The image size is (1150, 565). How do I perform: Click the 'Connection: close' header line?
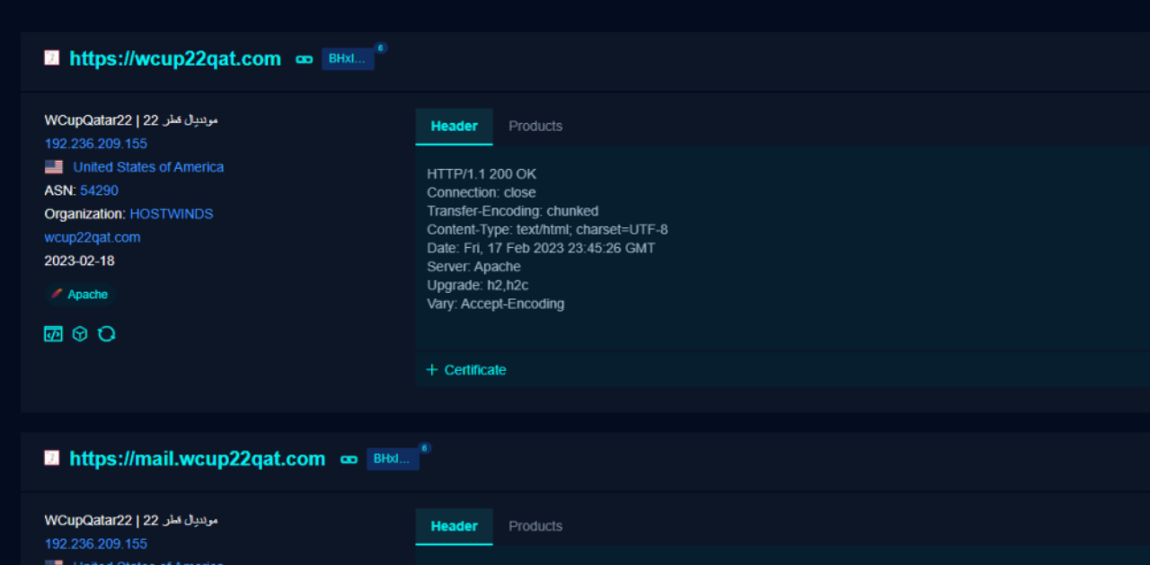(482, 192)
